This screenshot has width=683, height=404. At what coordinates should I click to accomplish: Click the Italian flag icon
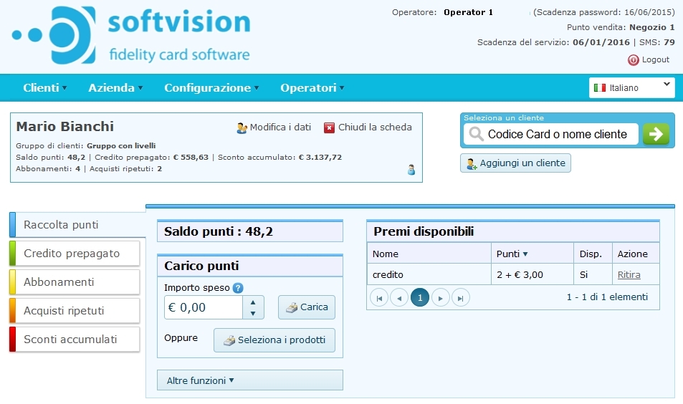(600, 88)
